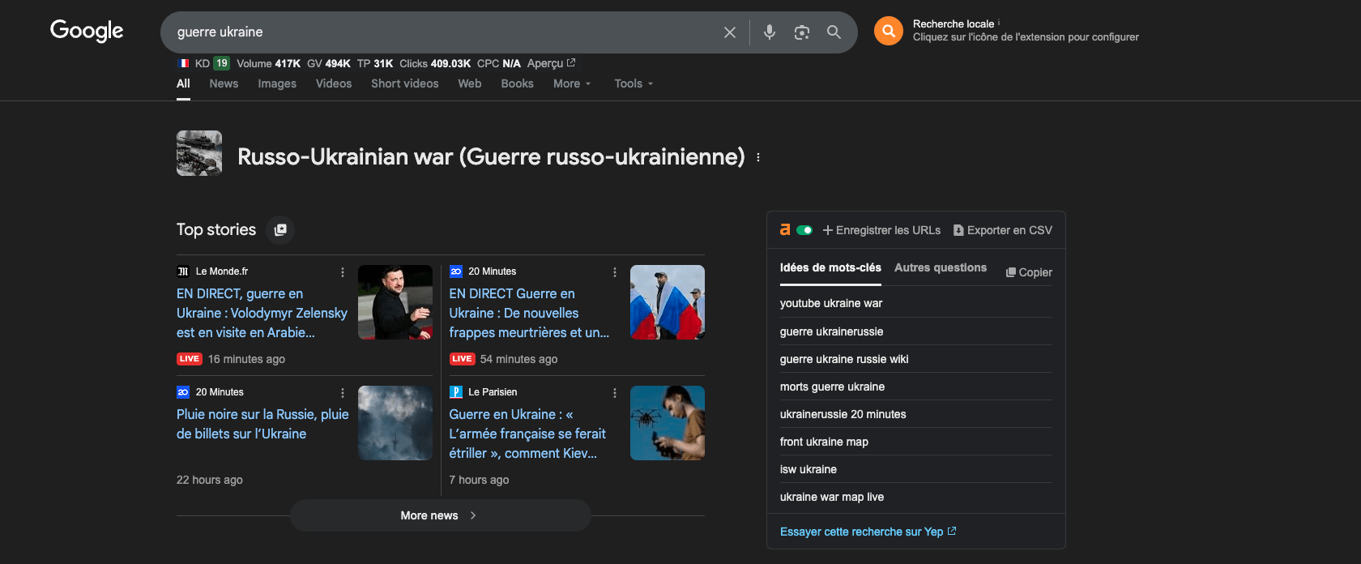Expand the More dropdown in search tabs
1361x564 pixels.
[x=572, y=83]
